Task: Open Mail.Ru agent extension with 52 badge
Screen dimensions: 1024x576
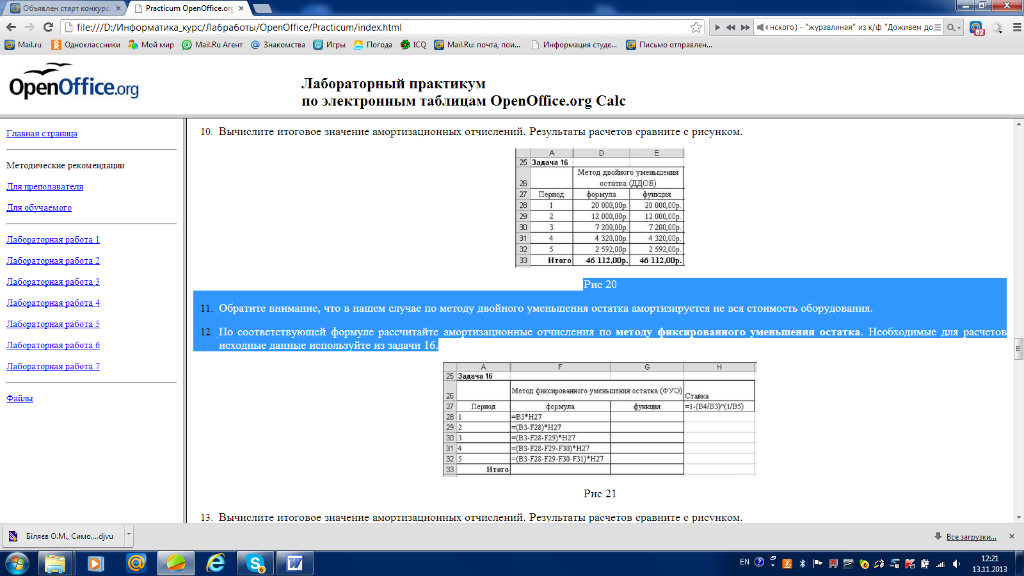Action: pos(977,28)
